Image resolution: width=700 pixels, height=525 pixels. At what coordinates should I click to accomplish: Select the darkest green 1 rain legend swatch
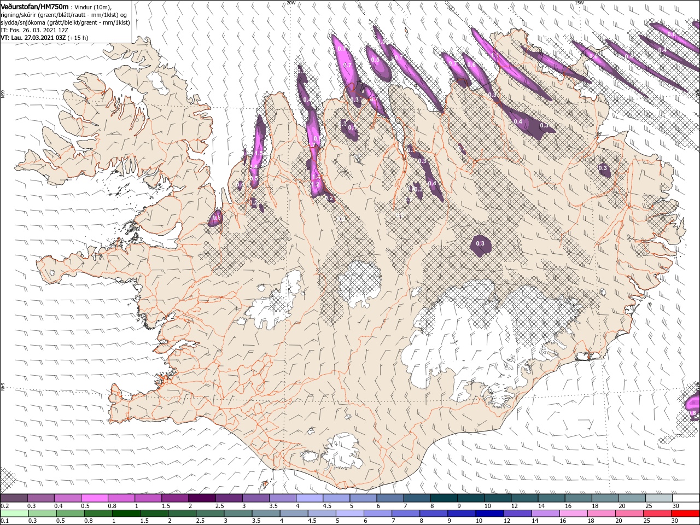click(126, 514)
